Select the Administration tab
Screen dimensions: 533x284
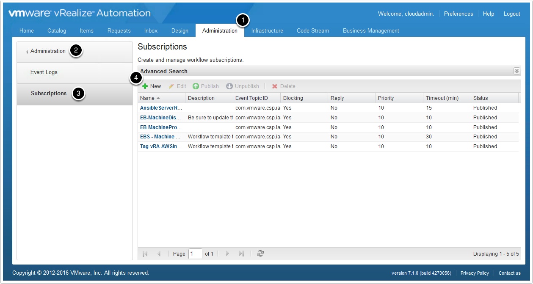pos(220,30)
